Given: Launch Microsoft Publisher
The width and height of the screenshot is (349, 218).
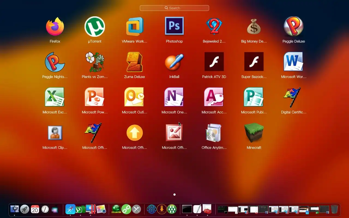Looking at the screenshot, I should (x=254, y=97).
